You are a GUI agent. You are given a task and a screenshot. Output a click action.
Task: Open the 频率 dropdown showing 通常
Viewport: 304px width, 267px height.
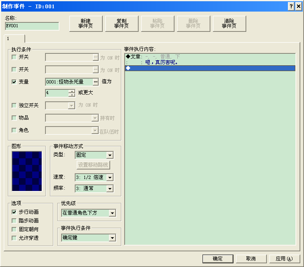pyautogui.click(x=110, y=188)
